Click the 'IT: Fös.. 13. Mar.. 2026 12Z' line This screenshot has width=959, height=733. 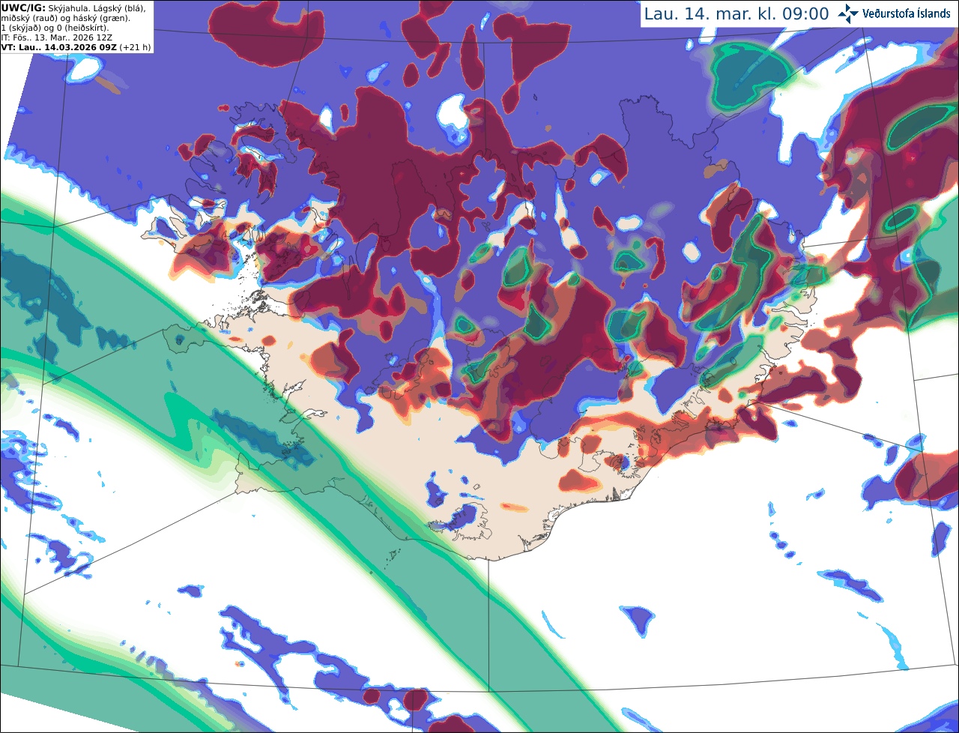click(x=57, y=37)
